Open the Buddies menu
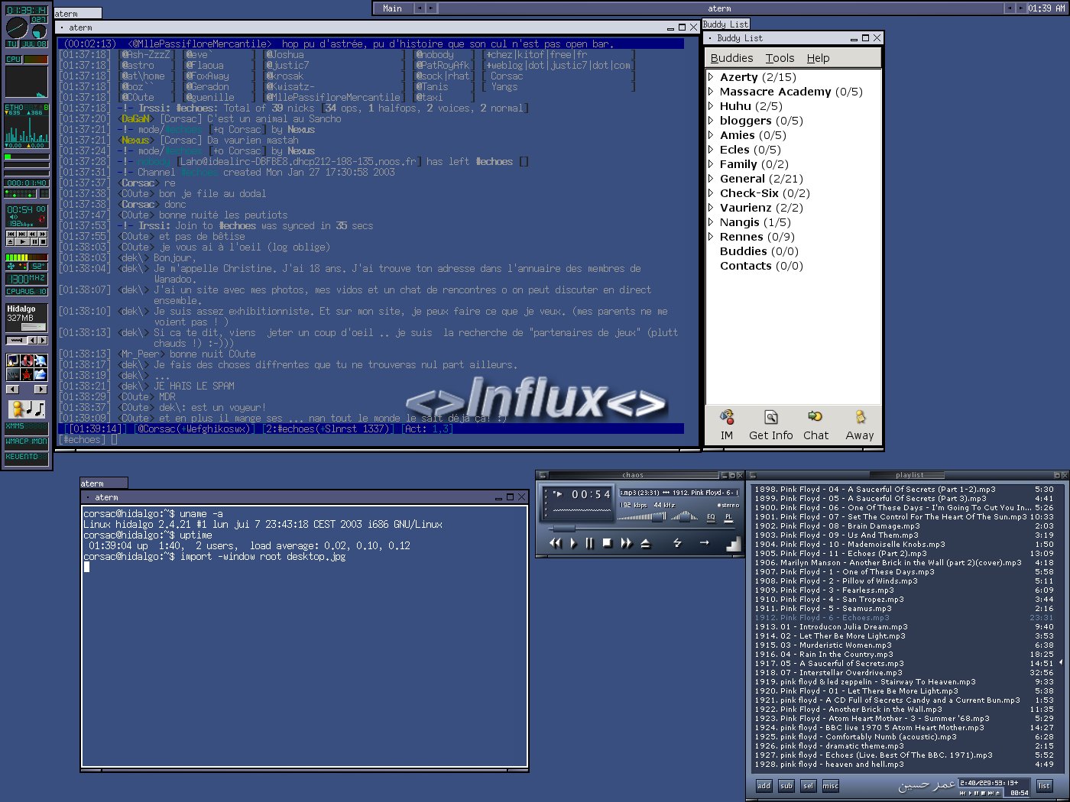The width and height of the screenshot is (1070, 802). coord(731,58)
